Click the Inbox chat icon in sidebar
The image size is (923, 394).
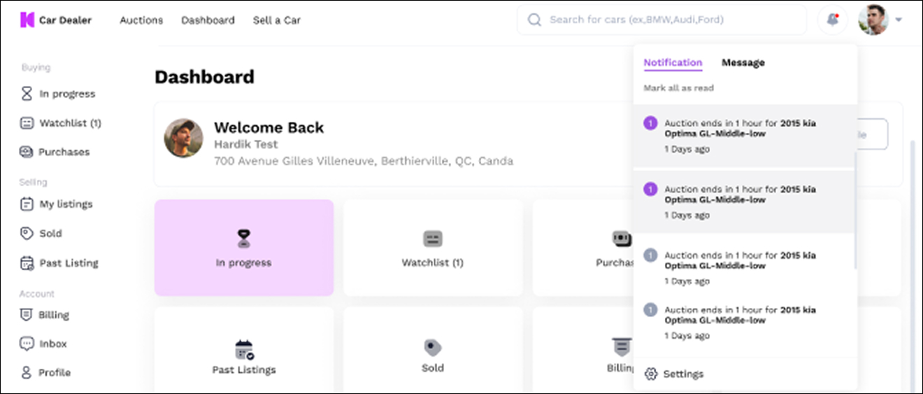(x=27, y=344)
